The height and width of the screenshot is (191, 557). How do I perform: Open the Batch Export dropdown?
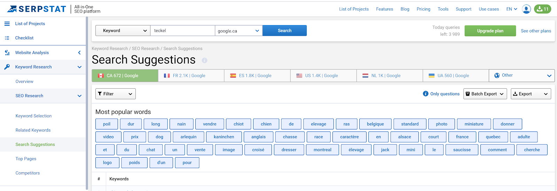click(485, 94)
